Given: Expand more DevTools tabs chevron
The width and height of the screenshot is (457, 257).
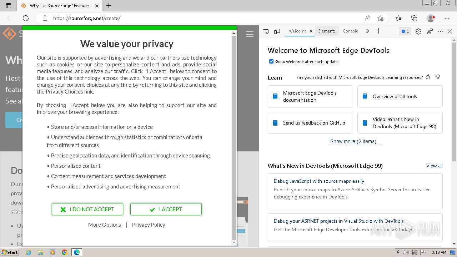Looking at the screenshot, I should tap(367, 31).
